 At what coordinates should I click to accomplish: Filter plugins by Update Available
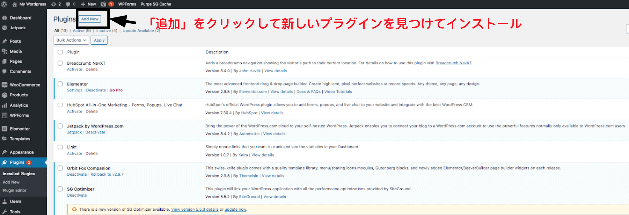click(138, 31)
